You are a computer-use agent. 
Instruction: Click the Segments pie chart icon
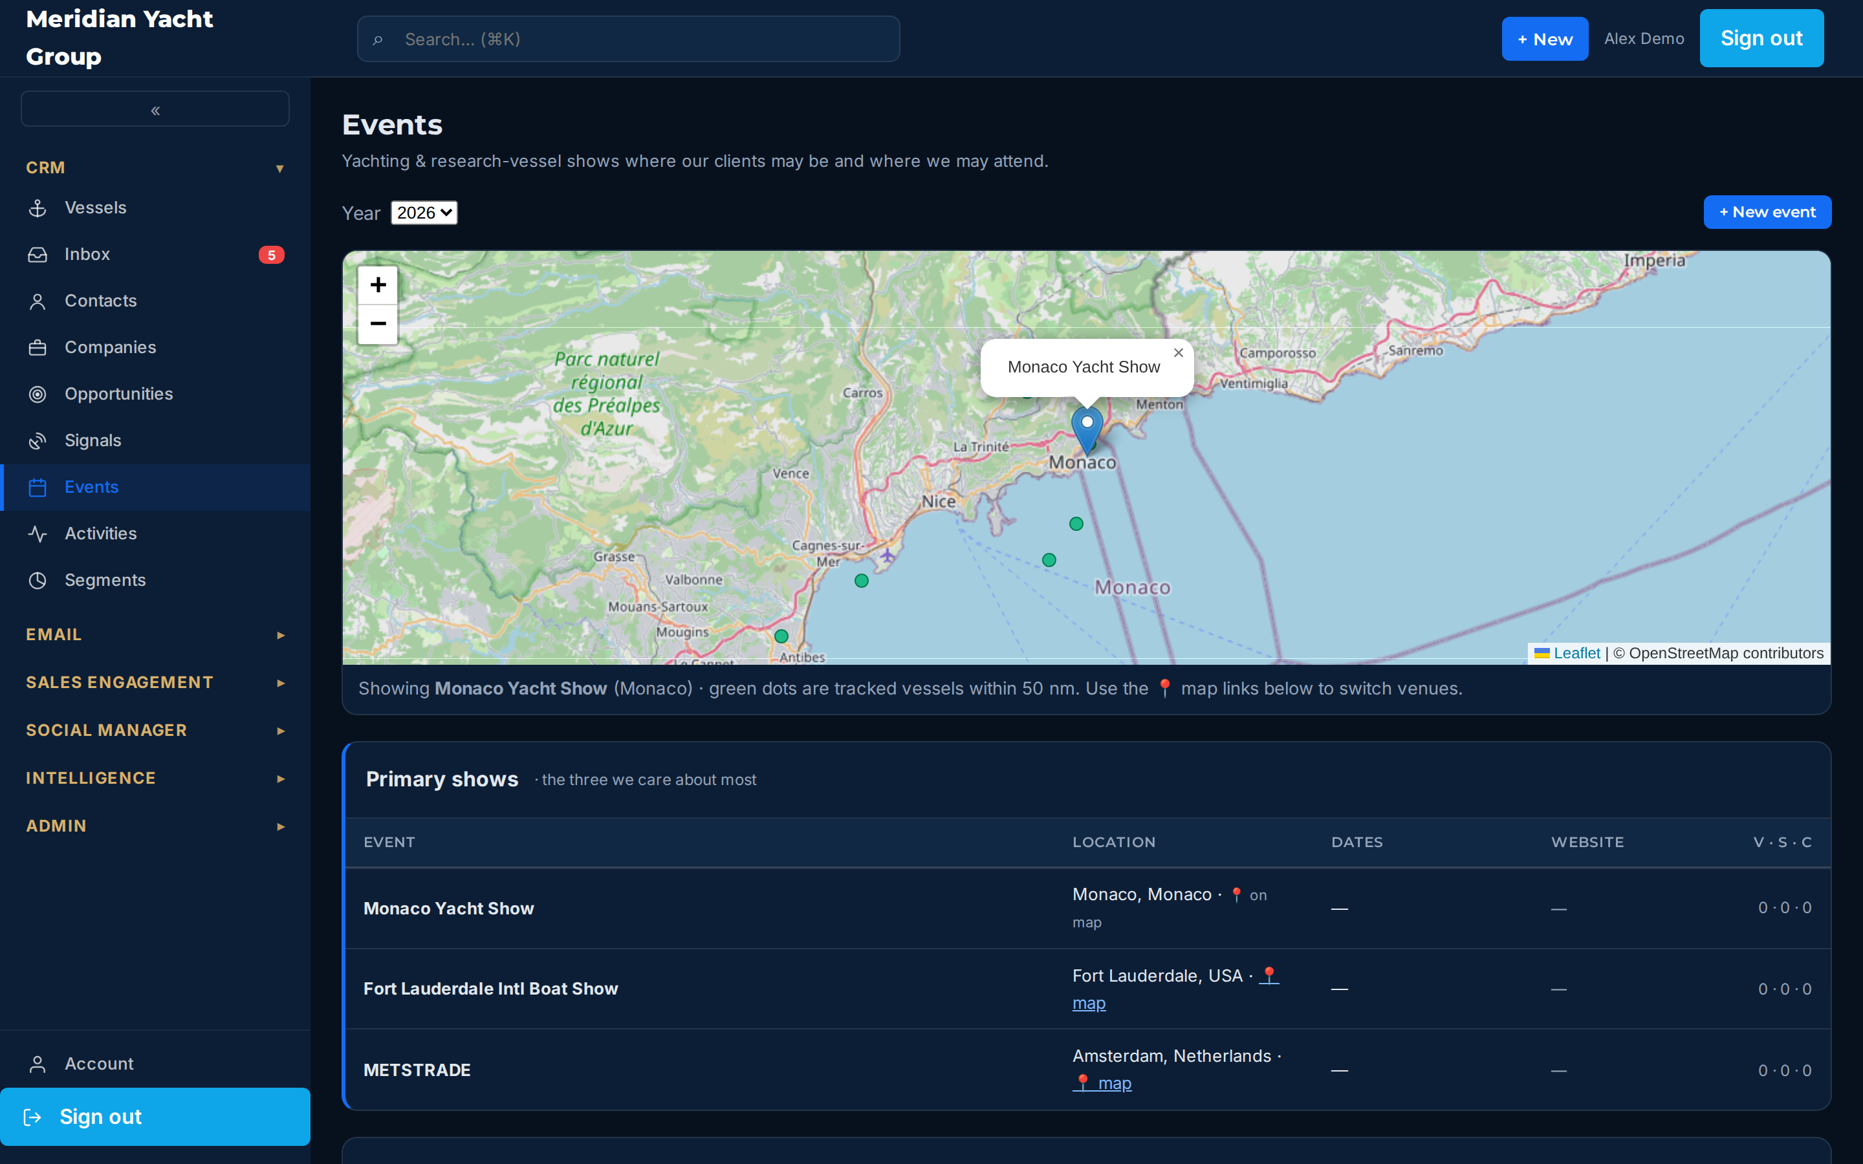[x=38, y=581]
